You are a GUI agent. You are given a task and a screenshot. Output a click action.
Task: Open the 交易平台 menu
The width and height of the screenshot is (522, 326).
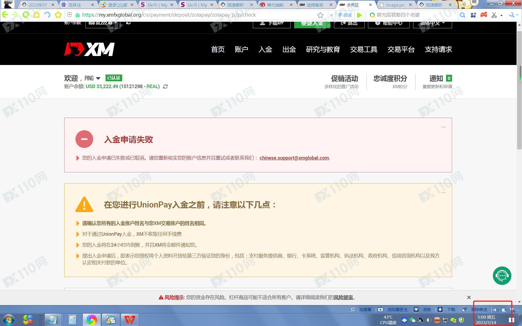coord(401,49)
